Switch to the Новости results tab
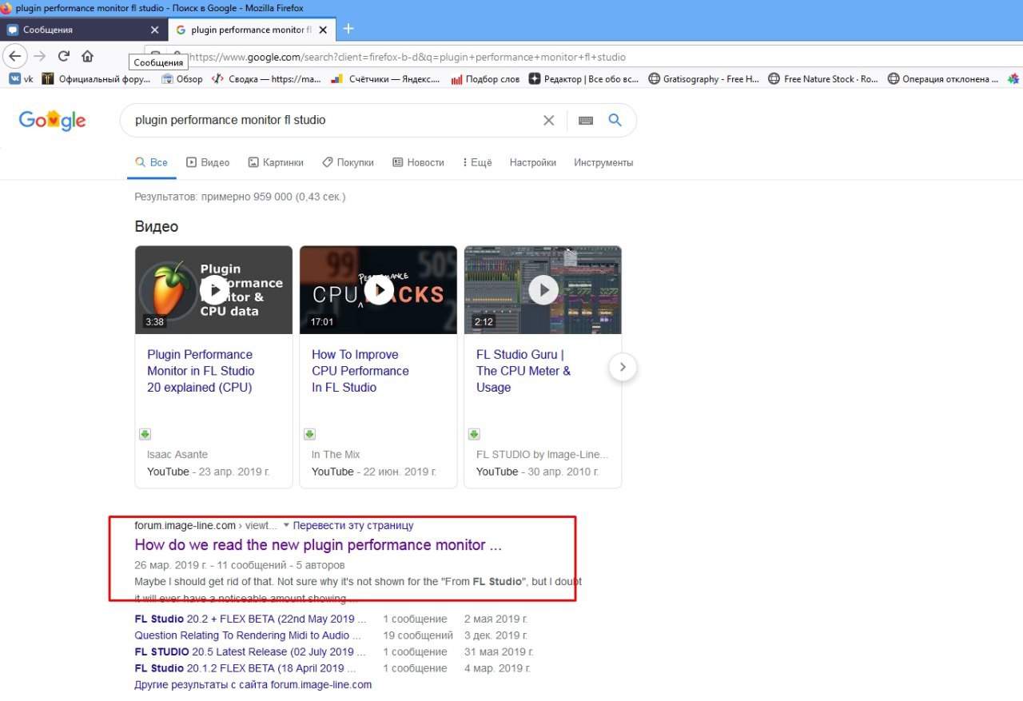1023x701 pixels. pyautogui.click(x=418, y=162)
